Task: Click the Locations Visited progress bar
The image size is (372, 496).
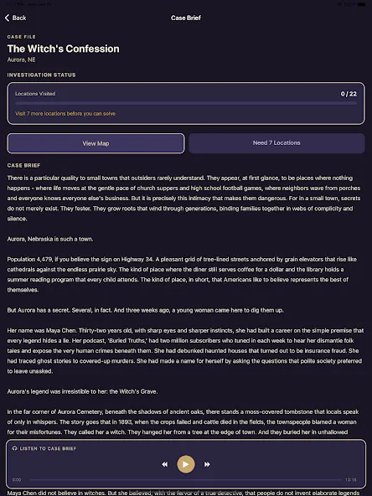Action: coord(186,103)
